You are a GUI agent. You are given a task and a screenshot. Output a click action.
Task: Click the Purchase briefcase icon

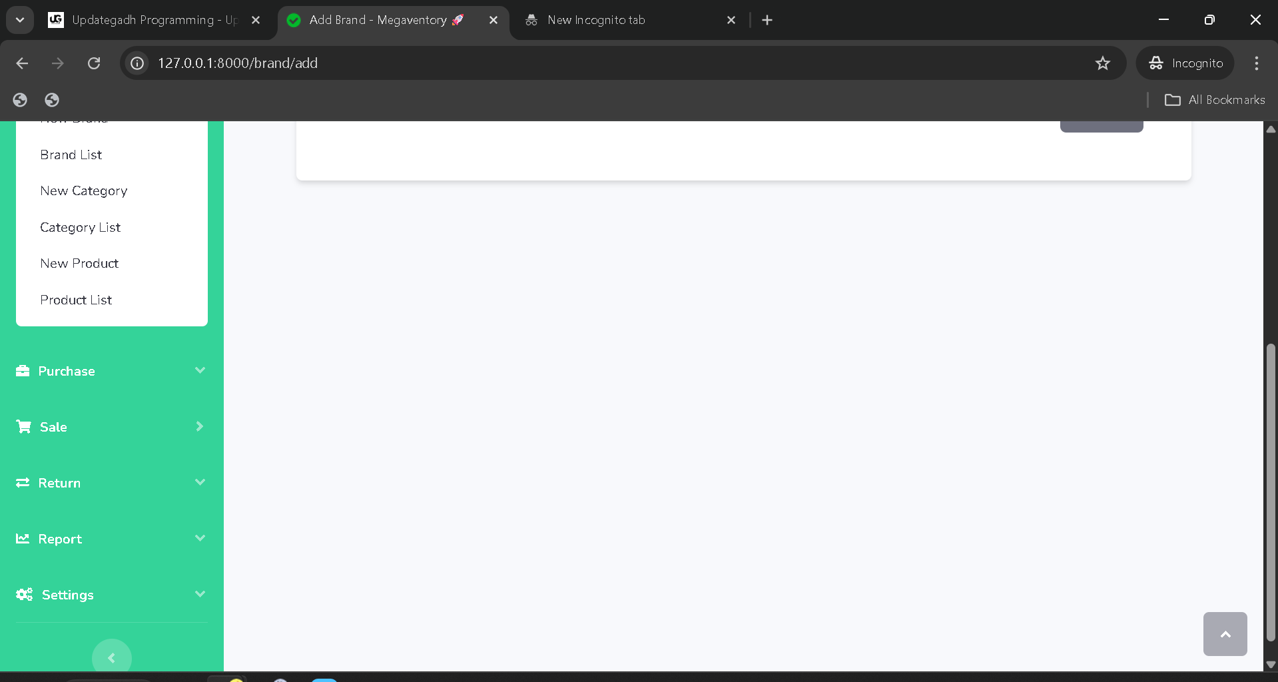point(23,371)
